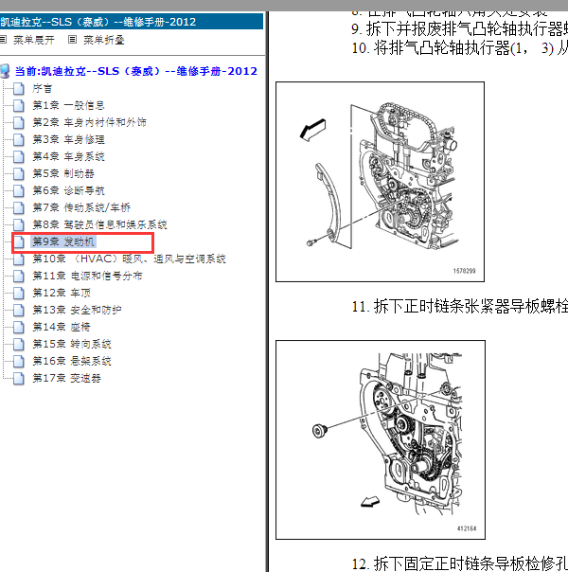568x572 pixels.
Task: Click the page icon next to 第12章
Action: click(x=19, y=293)
